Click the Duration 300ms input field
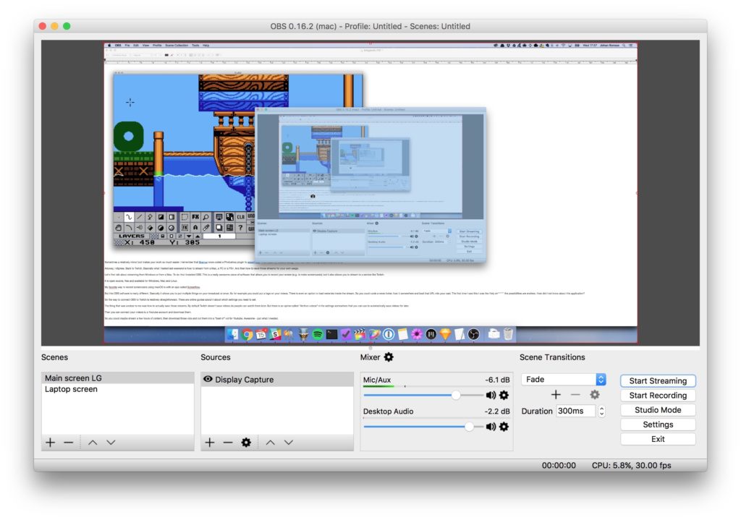 tap(575, 411)
